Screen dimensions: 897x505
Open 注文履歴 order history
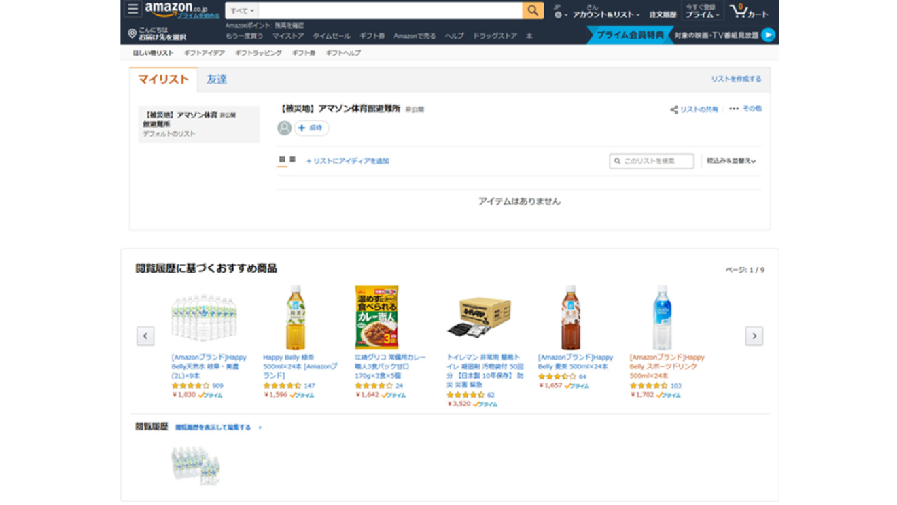[x=663, y=14]
